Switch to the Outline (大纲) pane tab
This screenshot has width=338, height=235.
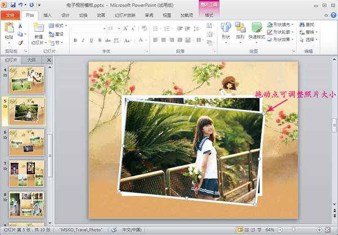coord(31,60)
